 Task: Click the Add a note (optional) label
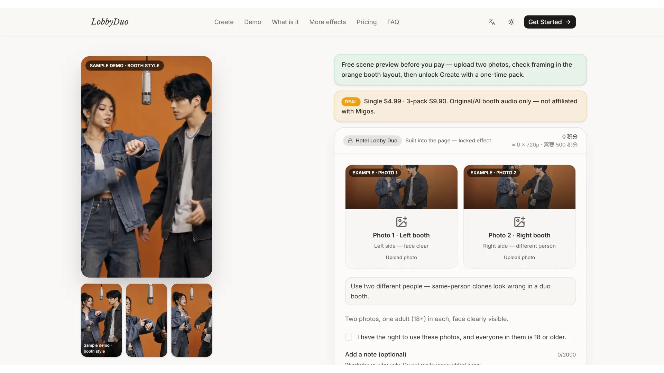coord(376,354)
